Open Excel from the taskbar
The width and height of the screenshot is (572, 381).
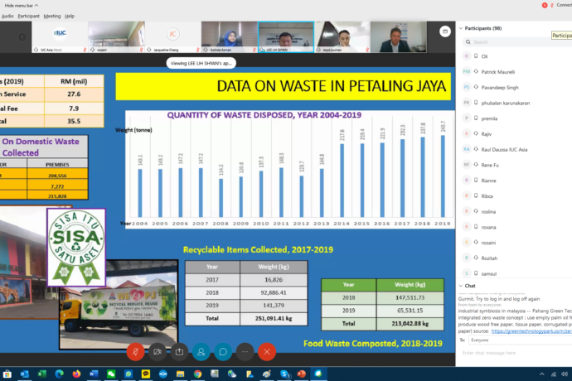click(x=42, y=374)
